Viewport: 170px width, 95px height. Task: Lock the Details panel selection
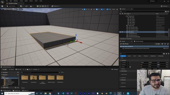click(x=168, y=44)
